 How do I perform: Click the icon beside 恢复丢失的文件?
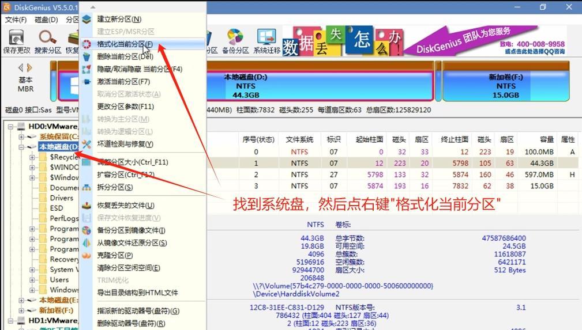tap(87, 206)
